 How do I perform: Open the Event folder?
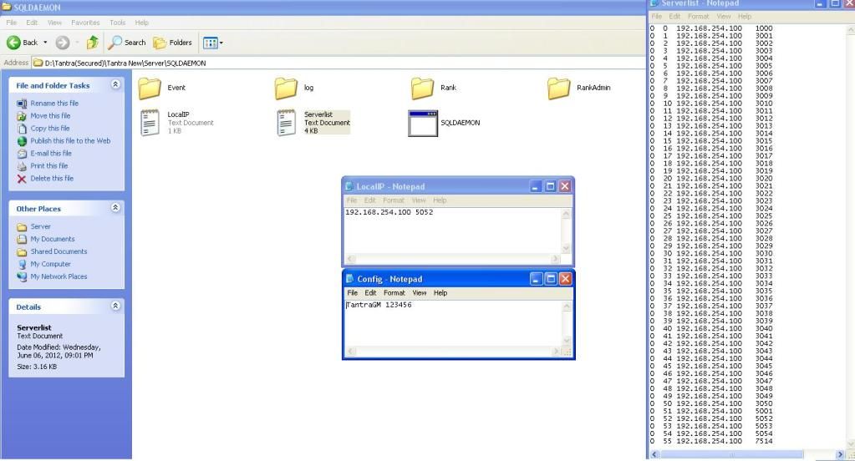pyautogui.click(x=150, y=88)
